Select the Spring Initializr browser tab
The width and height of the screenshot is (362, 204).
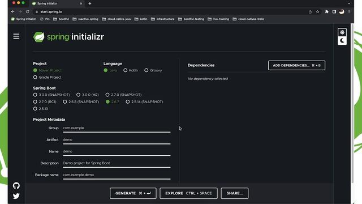click(x=57, y=3)
